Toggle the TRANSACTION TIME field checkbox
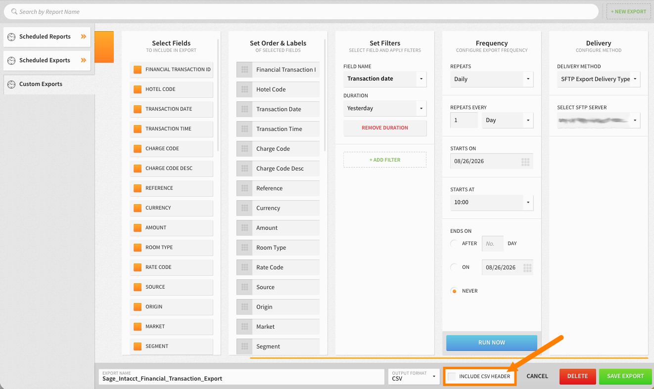 pyautogui.click(x=138, y=129)
